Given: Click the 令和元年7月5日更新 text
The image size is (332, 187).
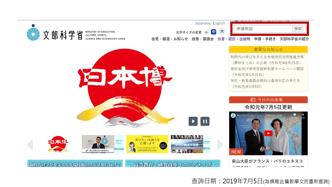Looking at the screenshot, I should click(x=268, y=107).
